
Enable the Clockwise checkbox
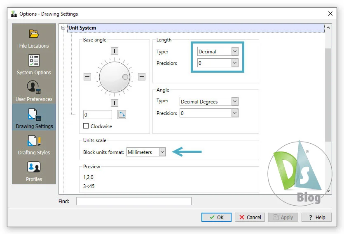pyautogui.click(x=86, y=126)
